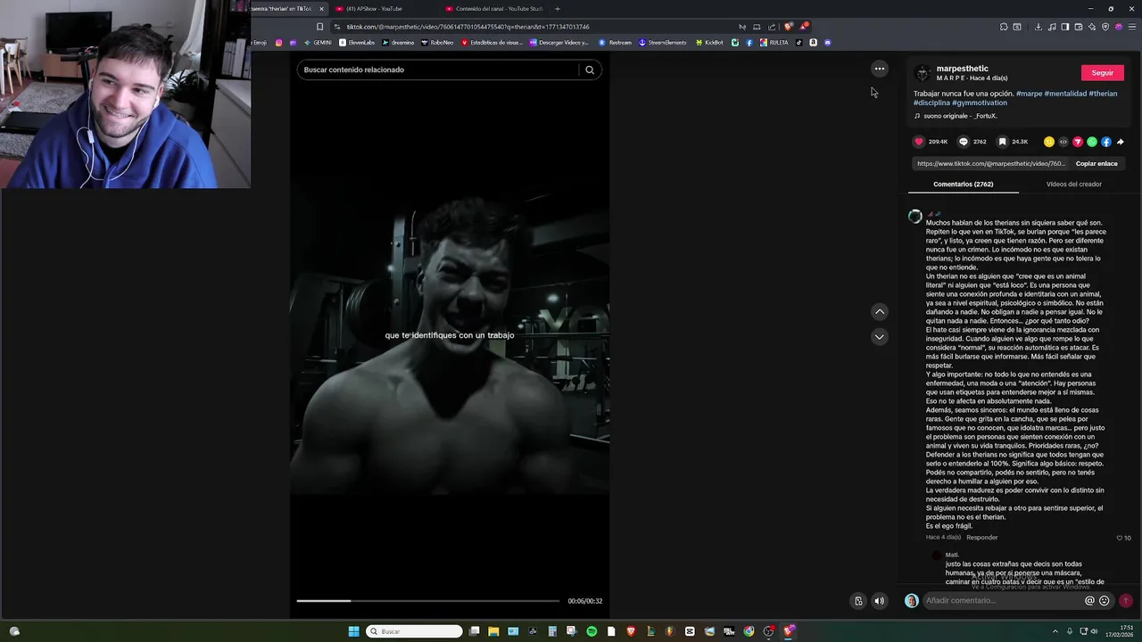Open the StreamElements bookmark

click(665, 43)
